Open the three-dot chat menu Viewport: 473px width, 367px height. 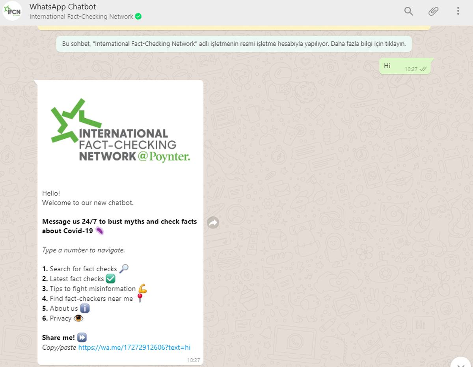coord(458,11)
